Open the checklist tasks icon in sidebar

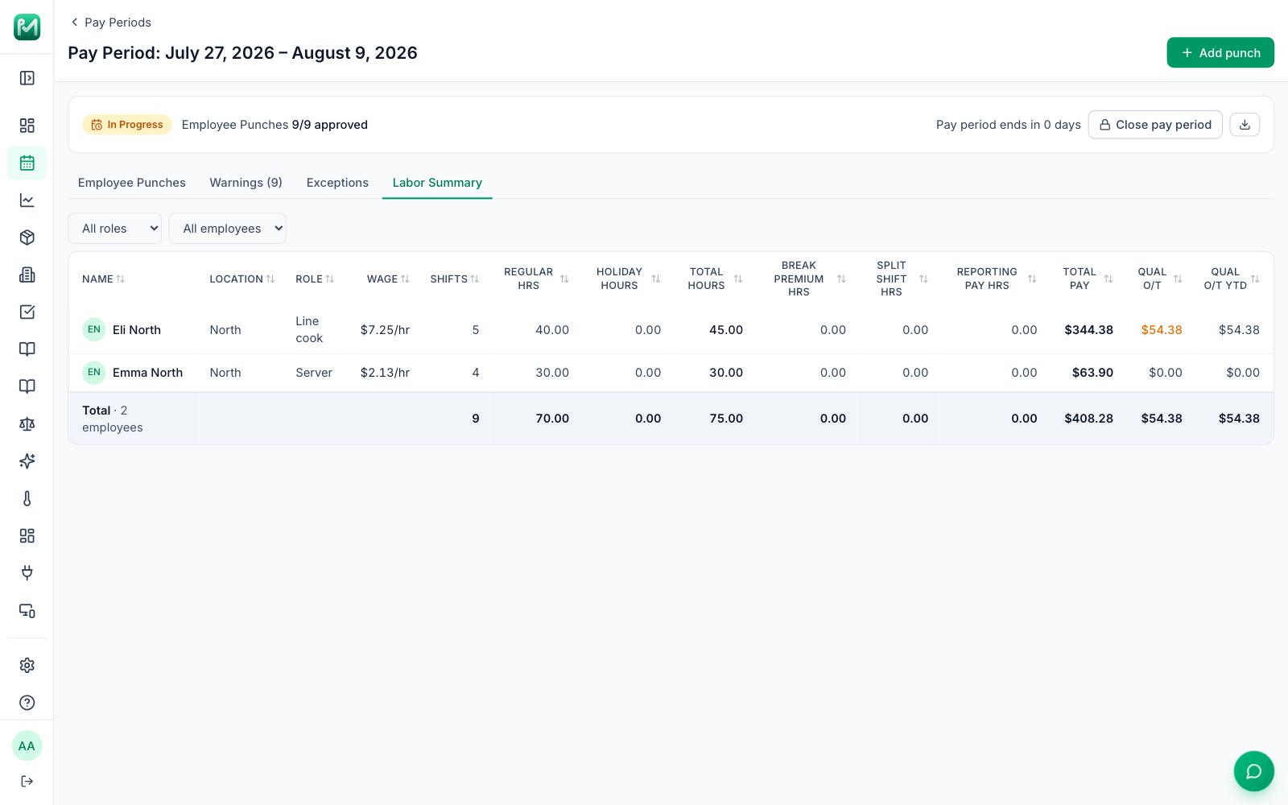(x=27, y=312)
